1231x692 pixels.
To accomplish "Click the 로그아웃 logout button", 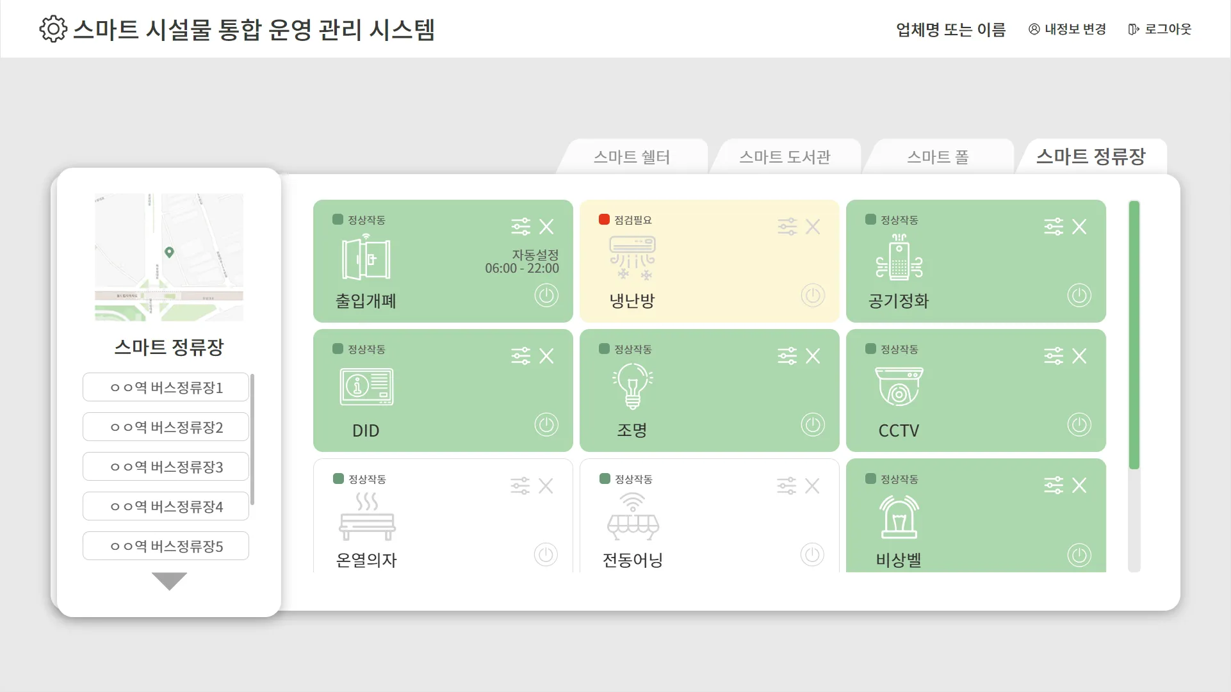I will (1159, 29).
